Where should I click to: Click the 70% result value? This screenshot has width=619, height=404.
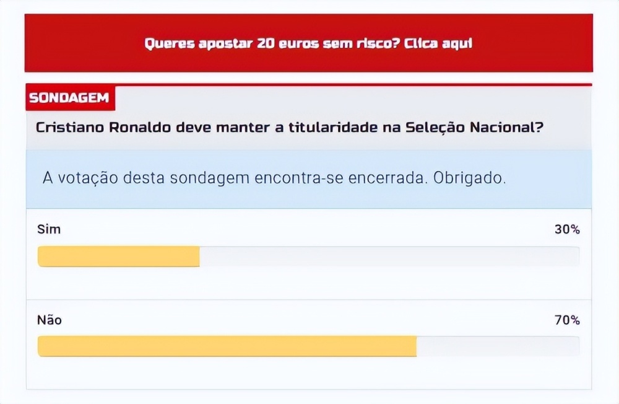pos(567,320)
